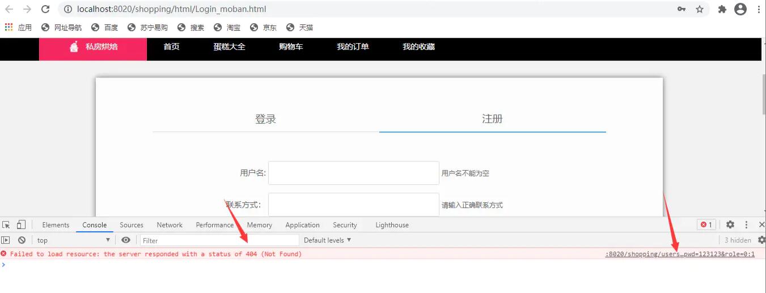The image size is (766, 293).
Task: Switch to the 注册 tab
Action: click(492, 119)
